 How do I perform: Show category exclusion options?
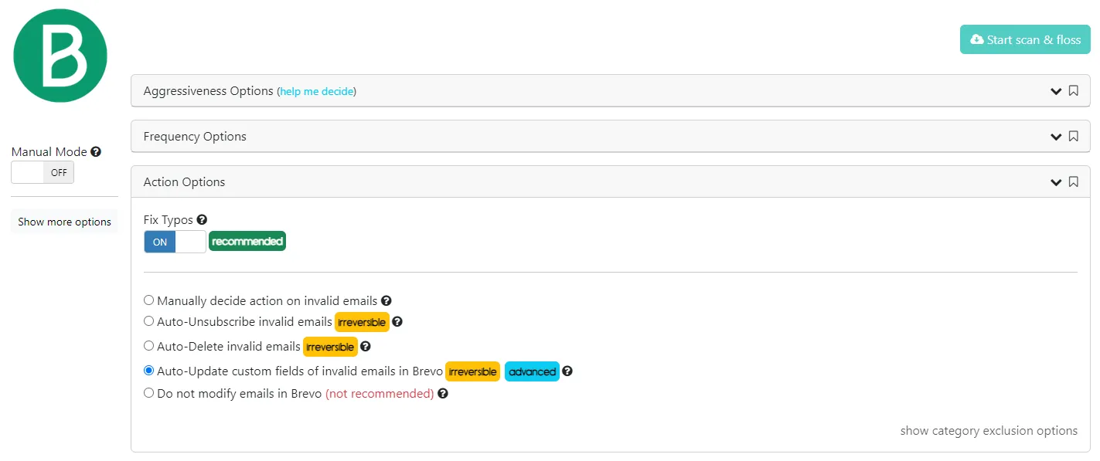tap(989, 431)
